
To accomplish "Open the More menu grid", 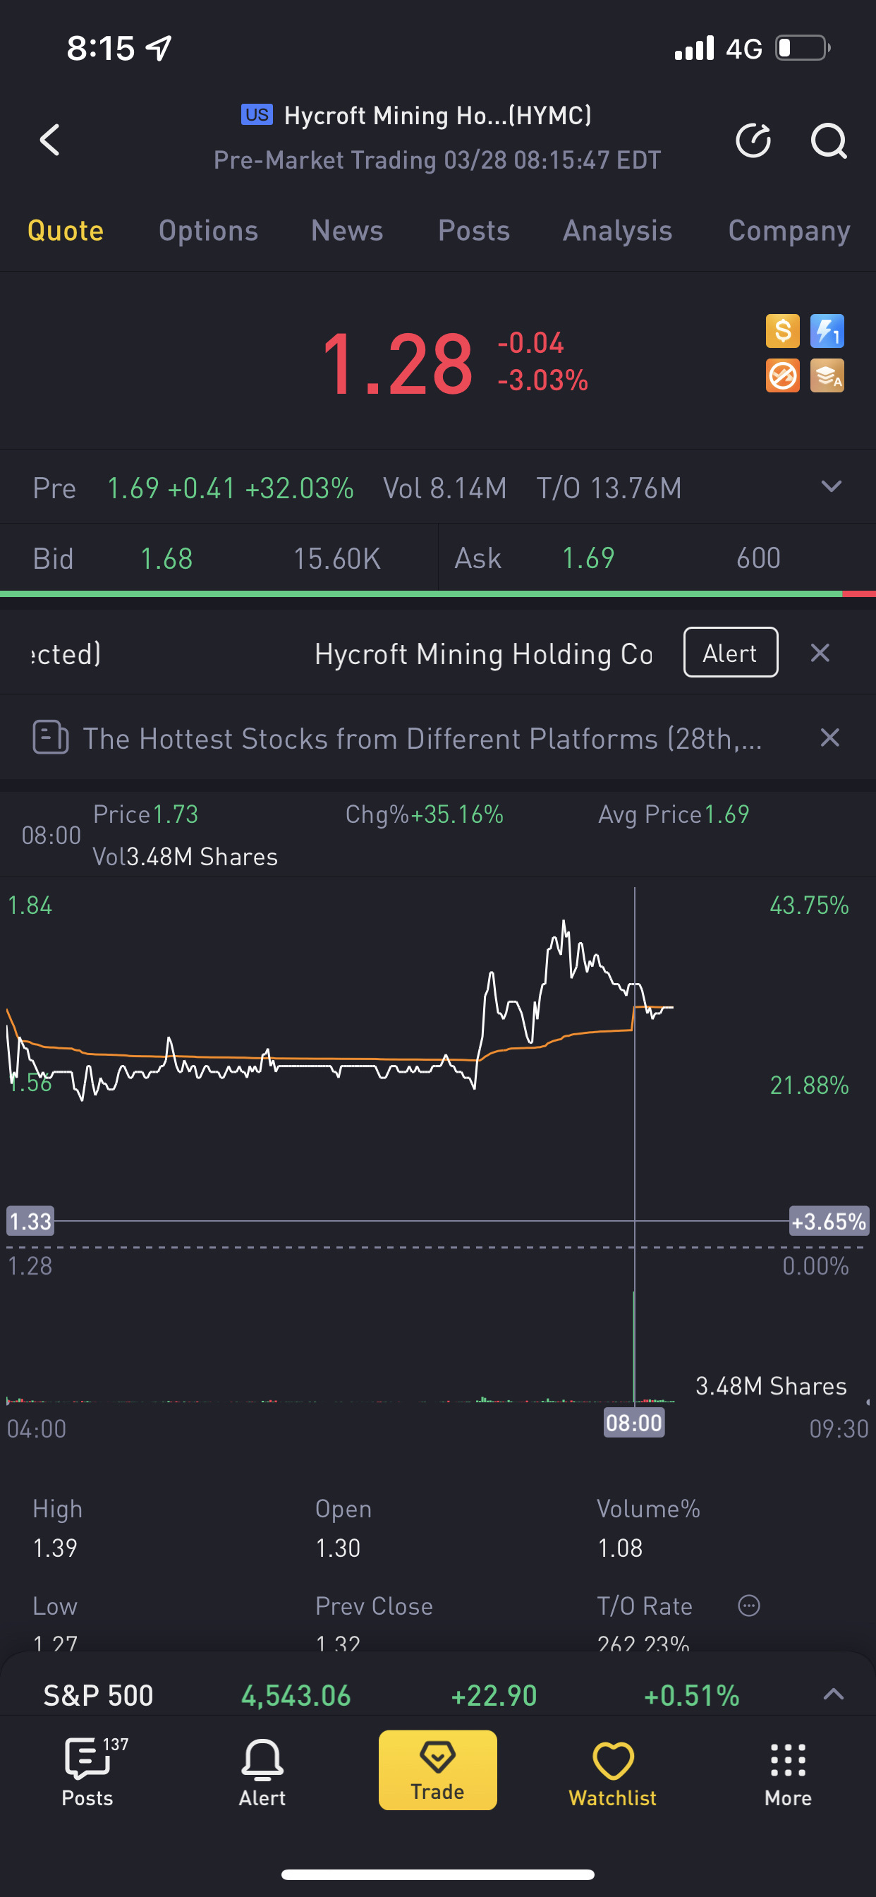I will click(788, 1772).
